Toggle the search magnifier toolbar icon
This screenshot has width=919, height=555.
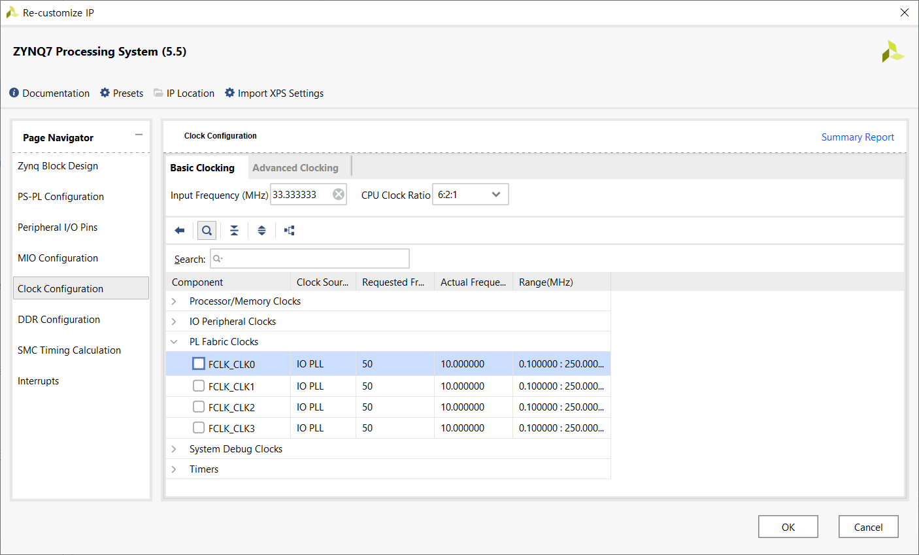pyautogui.click(x=207, y=230)
